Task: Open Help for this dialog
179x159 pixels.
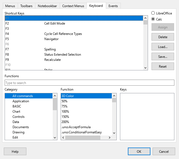Action: [x=15, y=151]
